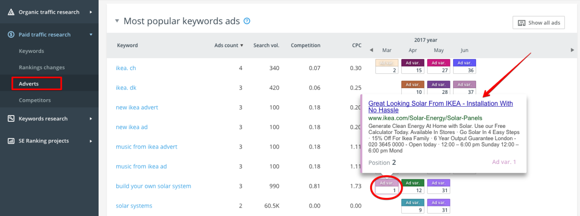
Task: Open the music from ikea ad keyword
Action: pos(141,167)
